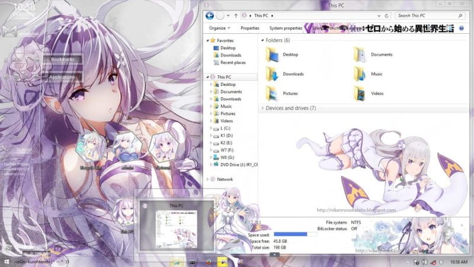Open System properties from the command bar
Viewport: 474px width, 267px height.
click(x=286, y=28)
